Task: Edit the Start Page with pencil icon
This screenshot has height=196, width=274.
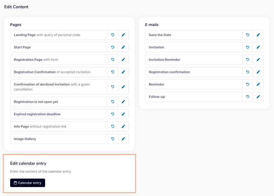Action: [123, 47]
